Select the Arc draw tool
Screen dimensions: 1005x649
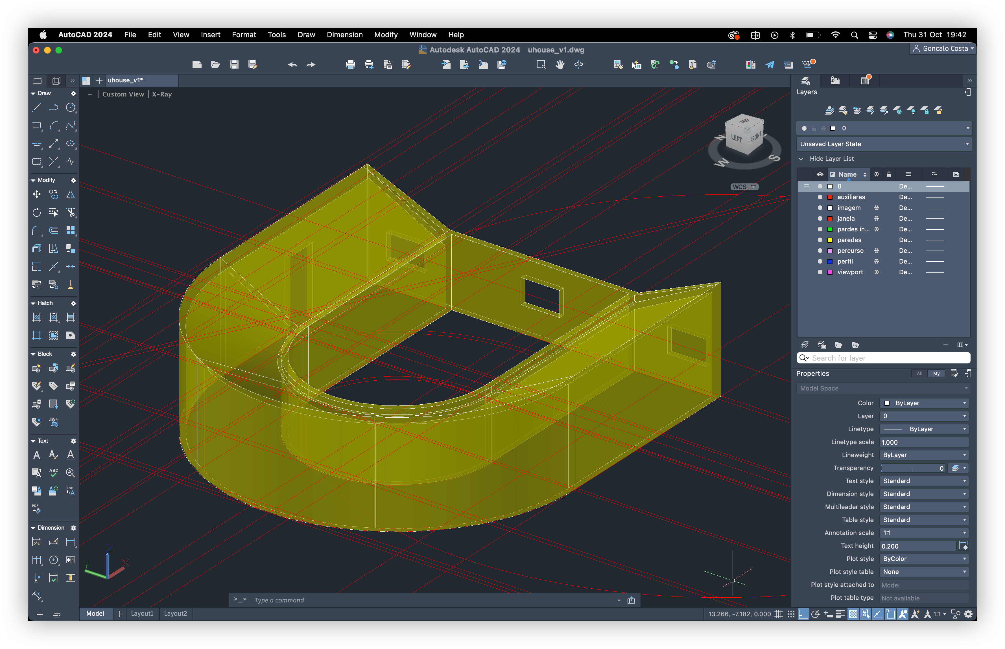[x=54, y=126]
